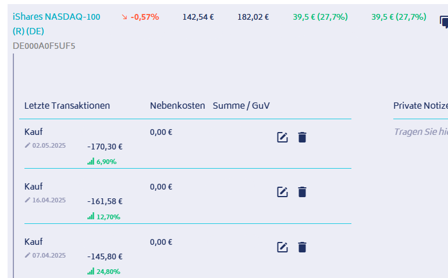Edit the 16.04.2025 Kauf transaction
This screenshot has width=448, height=278.
[282, 192]
